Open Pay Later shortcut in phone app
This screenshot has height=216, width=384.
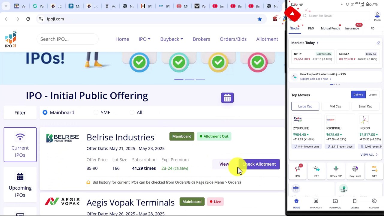tap(355, 172)
